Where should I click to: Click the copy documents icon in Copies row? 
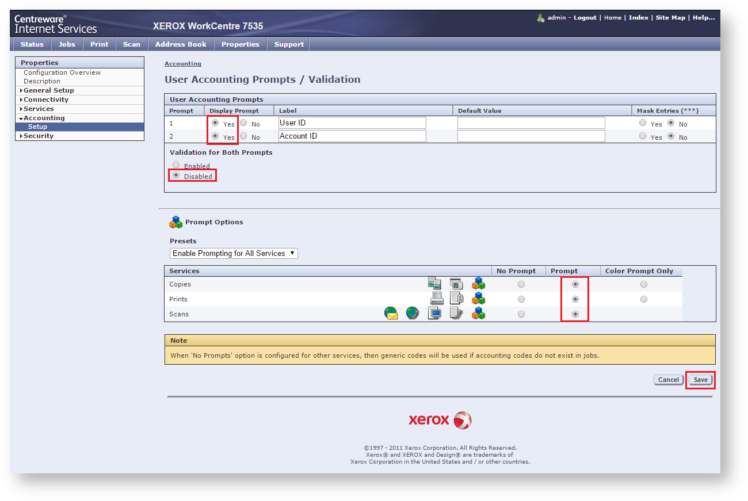pos(434,283)
